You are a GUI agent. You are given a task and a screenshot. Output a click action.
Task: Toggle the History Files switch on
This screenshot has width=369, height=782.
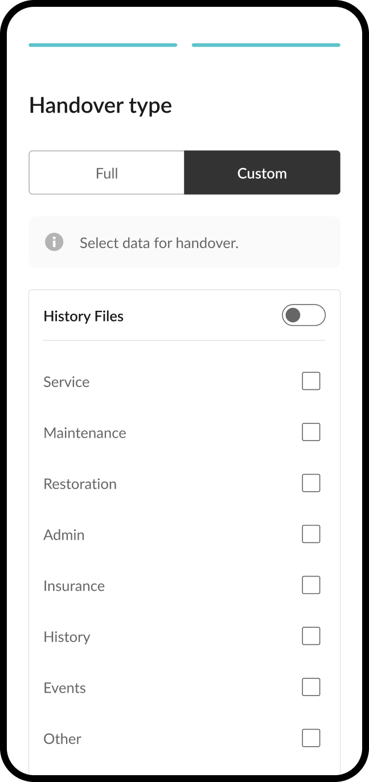point(304,315)
